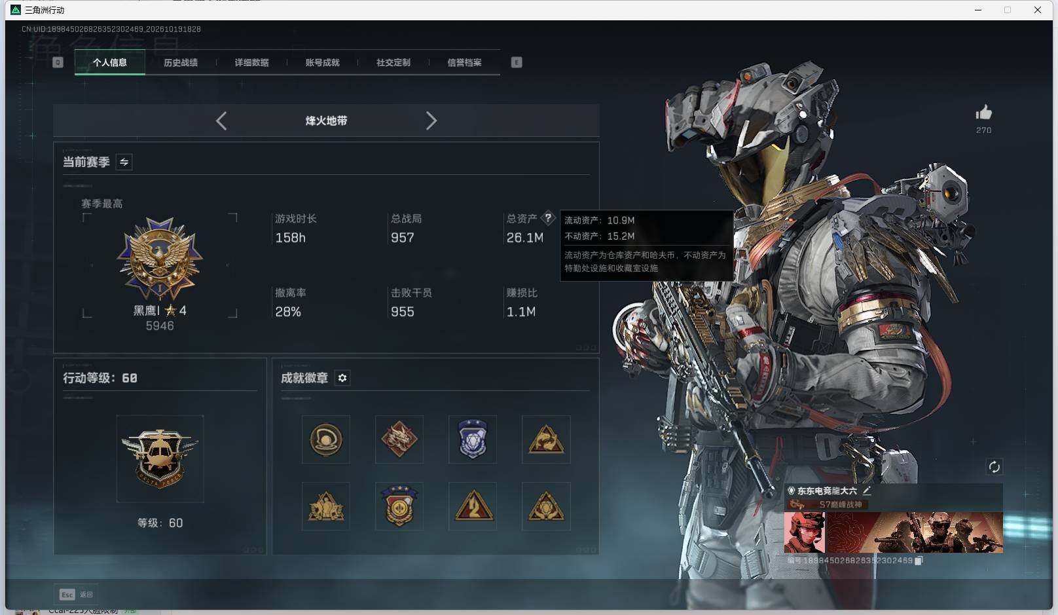This screenshot has height=615, width=1058.
Task: Click the 撤离率 28% value
Action: (x=288, y=312)
